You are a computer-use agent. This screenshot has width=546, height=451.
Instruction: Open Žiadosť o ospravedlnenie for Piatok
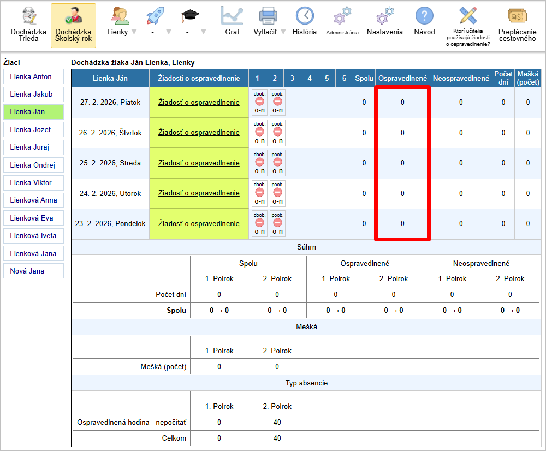(199, 102)
